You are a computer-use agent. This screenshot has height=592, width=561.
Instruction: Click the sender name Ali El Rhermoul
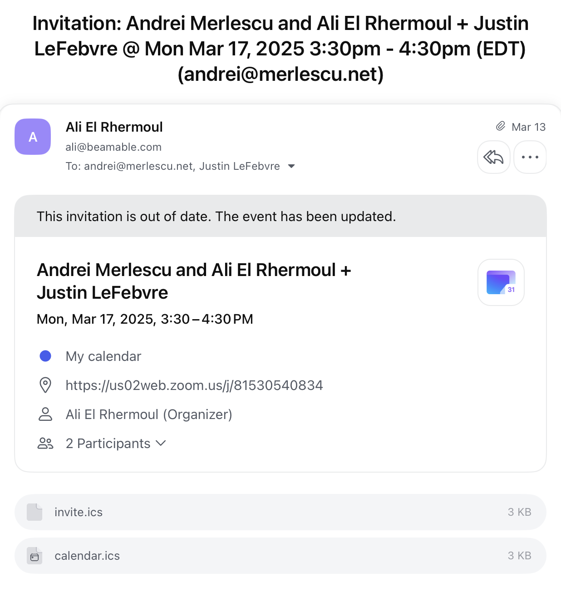click(x=114, y=127)
